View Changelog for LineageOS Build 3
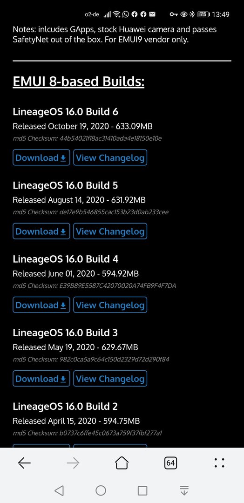The image size is (244, 503). point(110,379)
